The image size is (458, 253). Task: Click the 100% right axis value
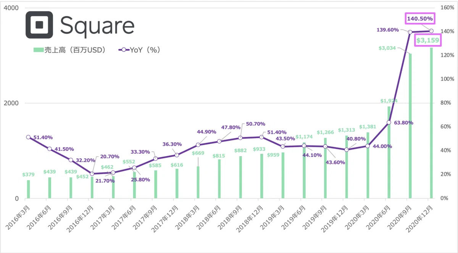click(447, 79)
